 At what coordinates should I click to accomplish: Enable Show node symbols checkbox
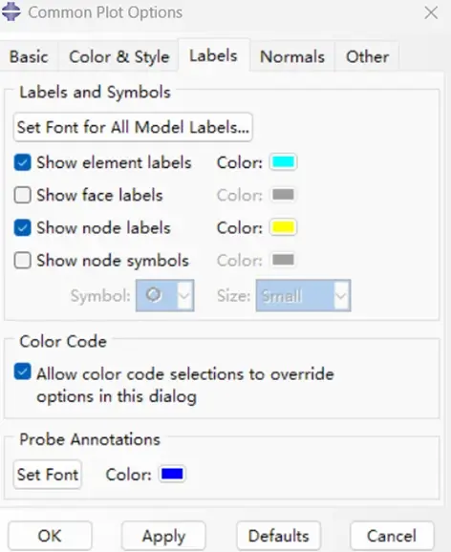pos(23,261)
